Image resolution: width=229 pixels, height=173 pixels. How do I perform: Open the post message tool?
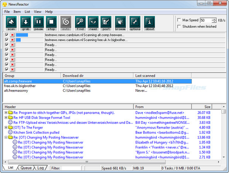click(106, 23)
